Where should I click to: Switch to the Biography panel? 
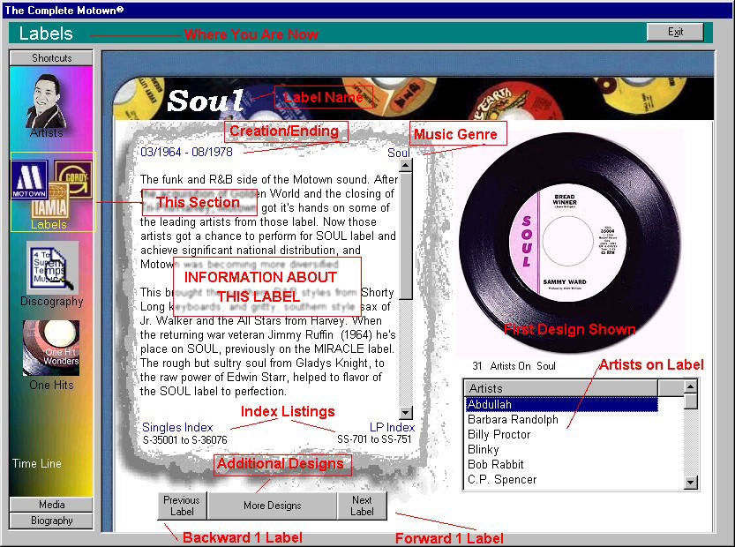pyautogui.click(x=51, y=521)
